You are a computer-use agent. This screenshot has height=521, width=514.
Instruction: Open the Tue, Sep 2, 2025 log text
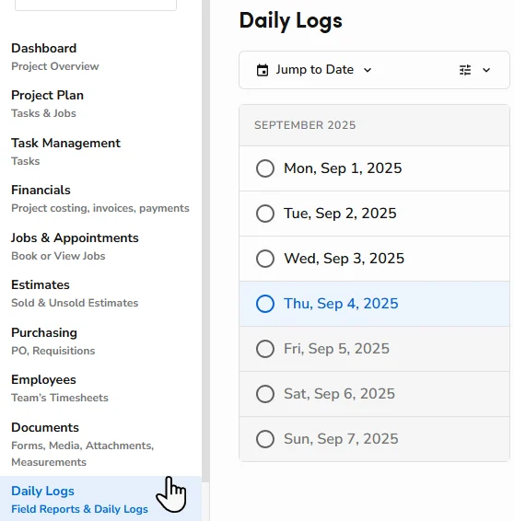340,214
